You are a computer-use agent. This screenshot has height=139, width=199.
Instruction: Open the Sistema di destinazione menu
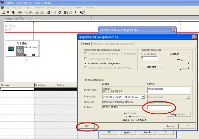46,8
